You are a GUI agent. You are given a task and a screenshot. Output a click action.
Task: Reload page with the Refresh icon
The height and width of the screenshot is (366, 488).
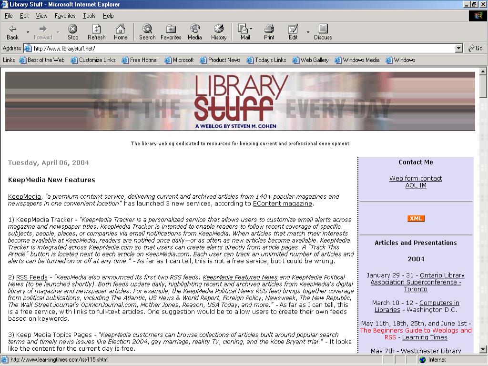[96, 32]
